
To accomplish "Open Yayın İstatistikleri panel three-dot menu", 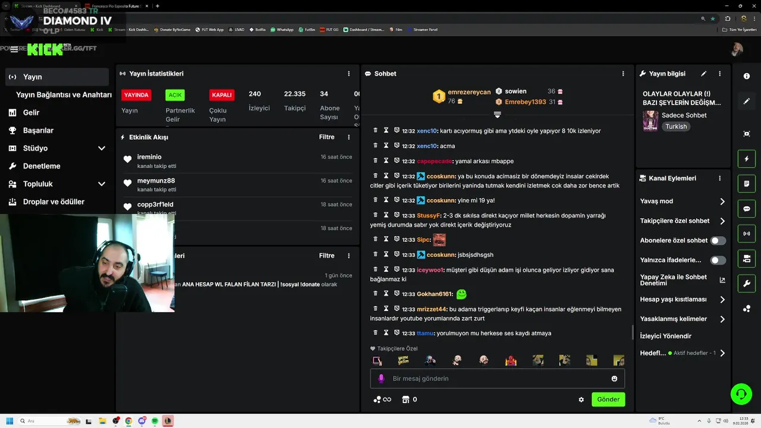I will tap(349, 74).
